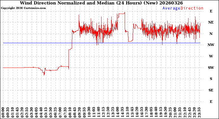Select the SE axis label
Viewport: 219px width, 119px height.
[x=211, y=90]
